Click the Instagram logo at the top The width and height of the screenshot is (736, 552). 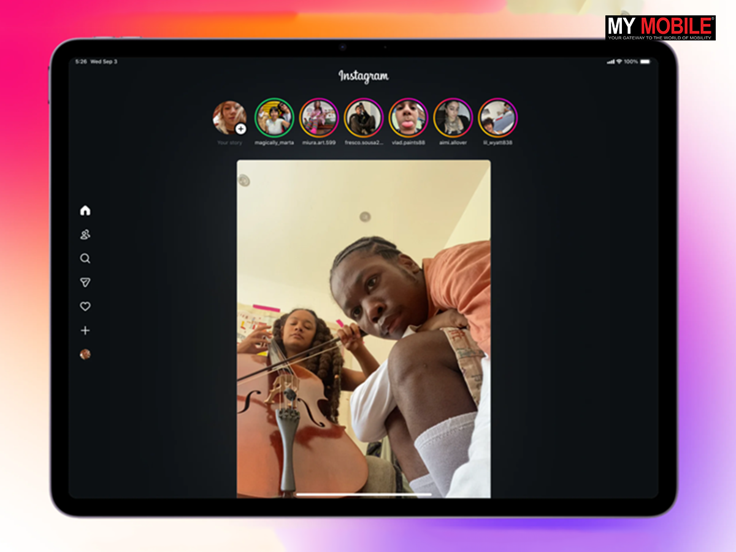tap(363, 77)
